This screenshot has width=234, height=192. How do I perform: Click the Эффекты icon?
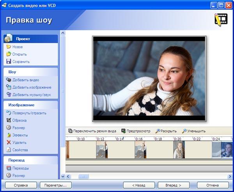(9, 135)
